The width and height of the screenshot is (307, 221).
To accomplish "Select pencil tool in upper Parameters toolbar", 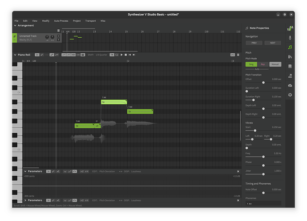I will [53, 171].
